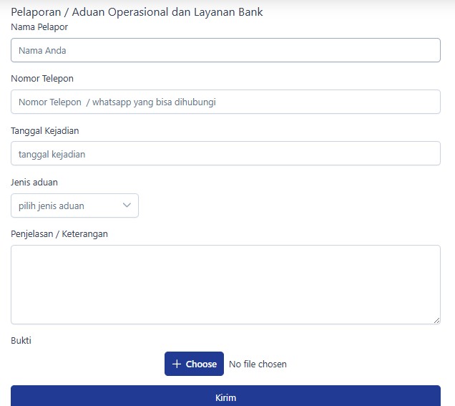Click the 'Jenis aduan' label

click(x=34, y=182)
